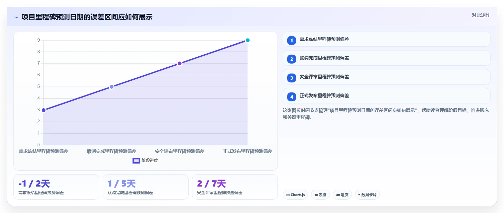Image resolution: width=504 pixels, height=213 pixels.
Task: Click y-axis label 9
Action: (x=39, y=40)
